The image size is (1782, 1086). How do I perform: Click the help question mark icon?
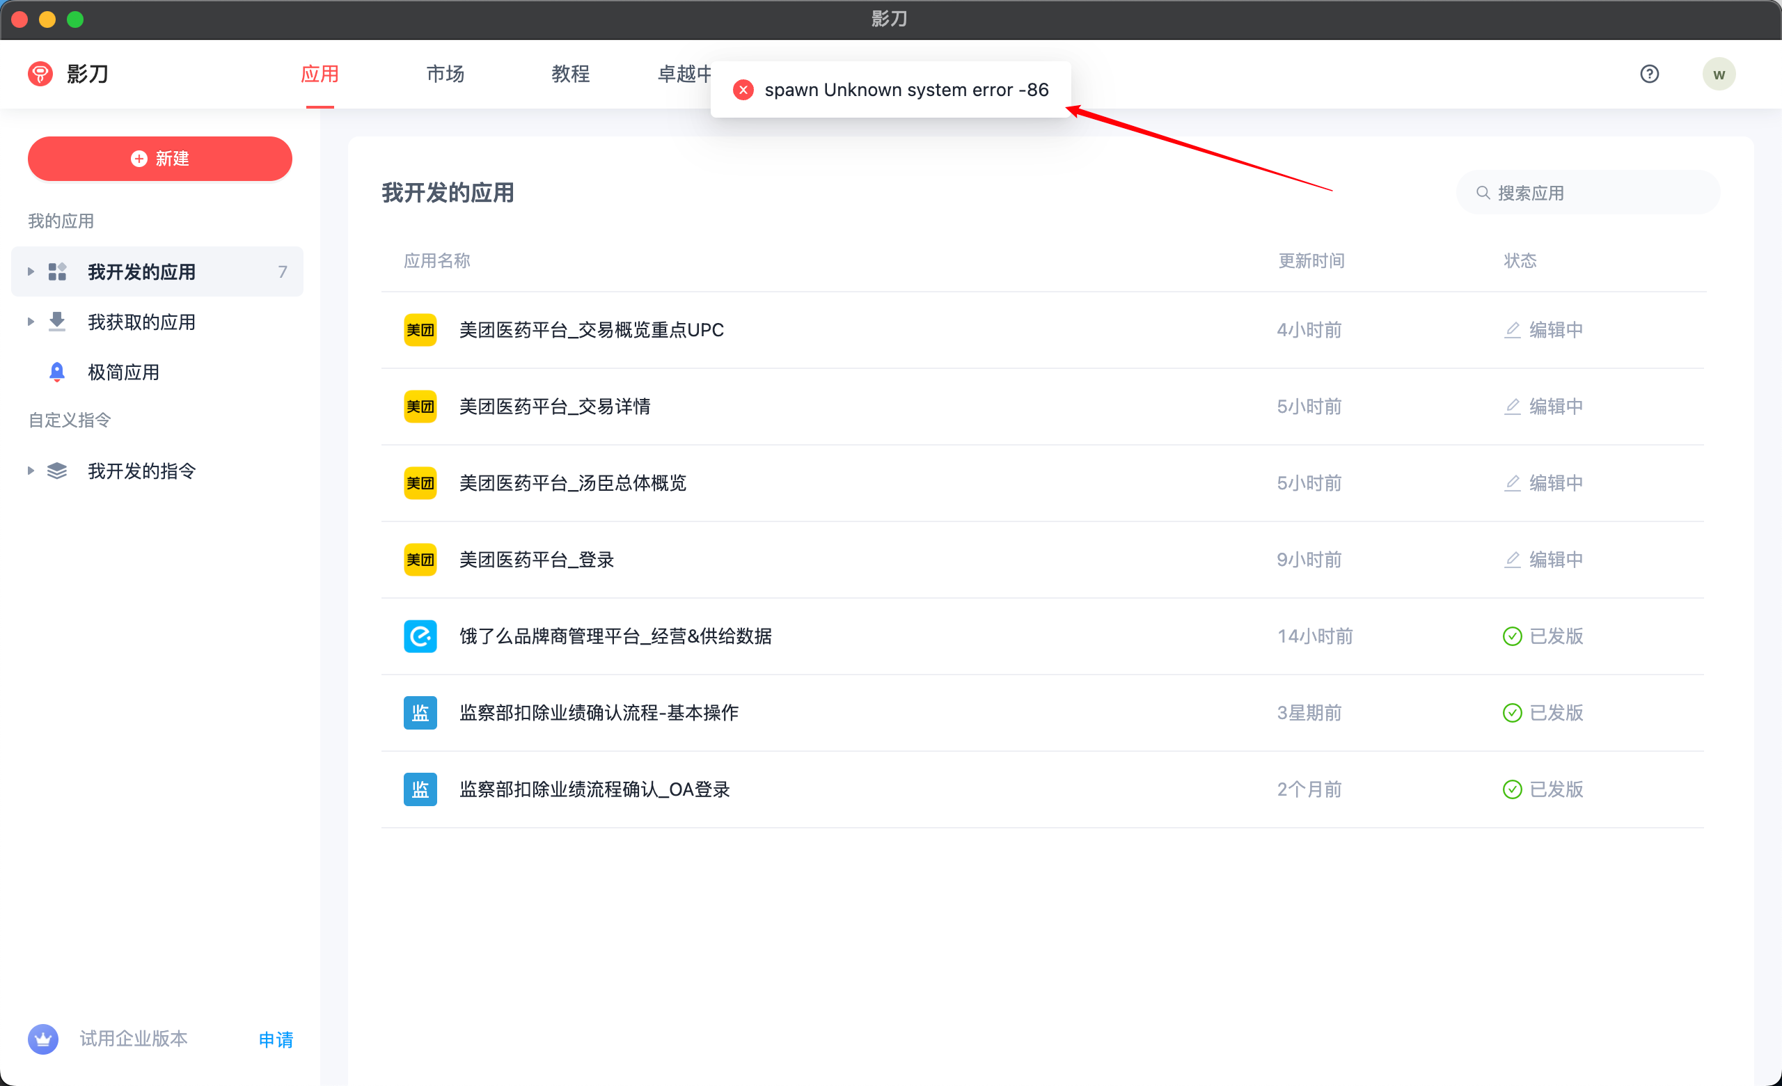(1649, 74)
